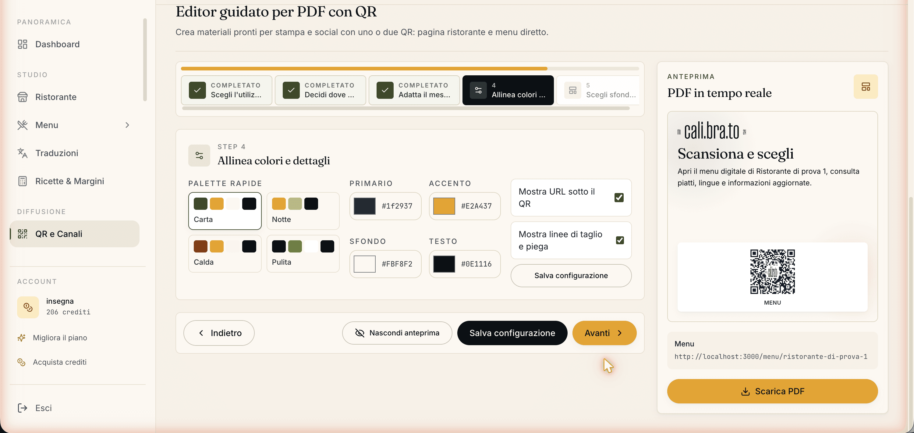Image resolution: width=914 pixels, height=433 pixels.
Task: Click the Scarica PDF button
Action: point(772,391)
